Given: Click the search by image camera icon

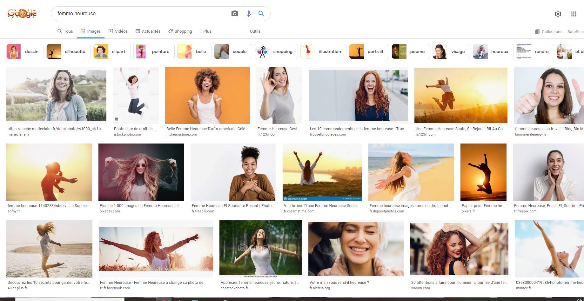Looking at the screenshot, I should tap(234, 14).
